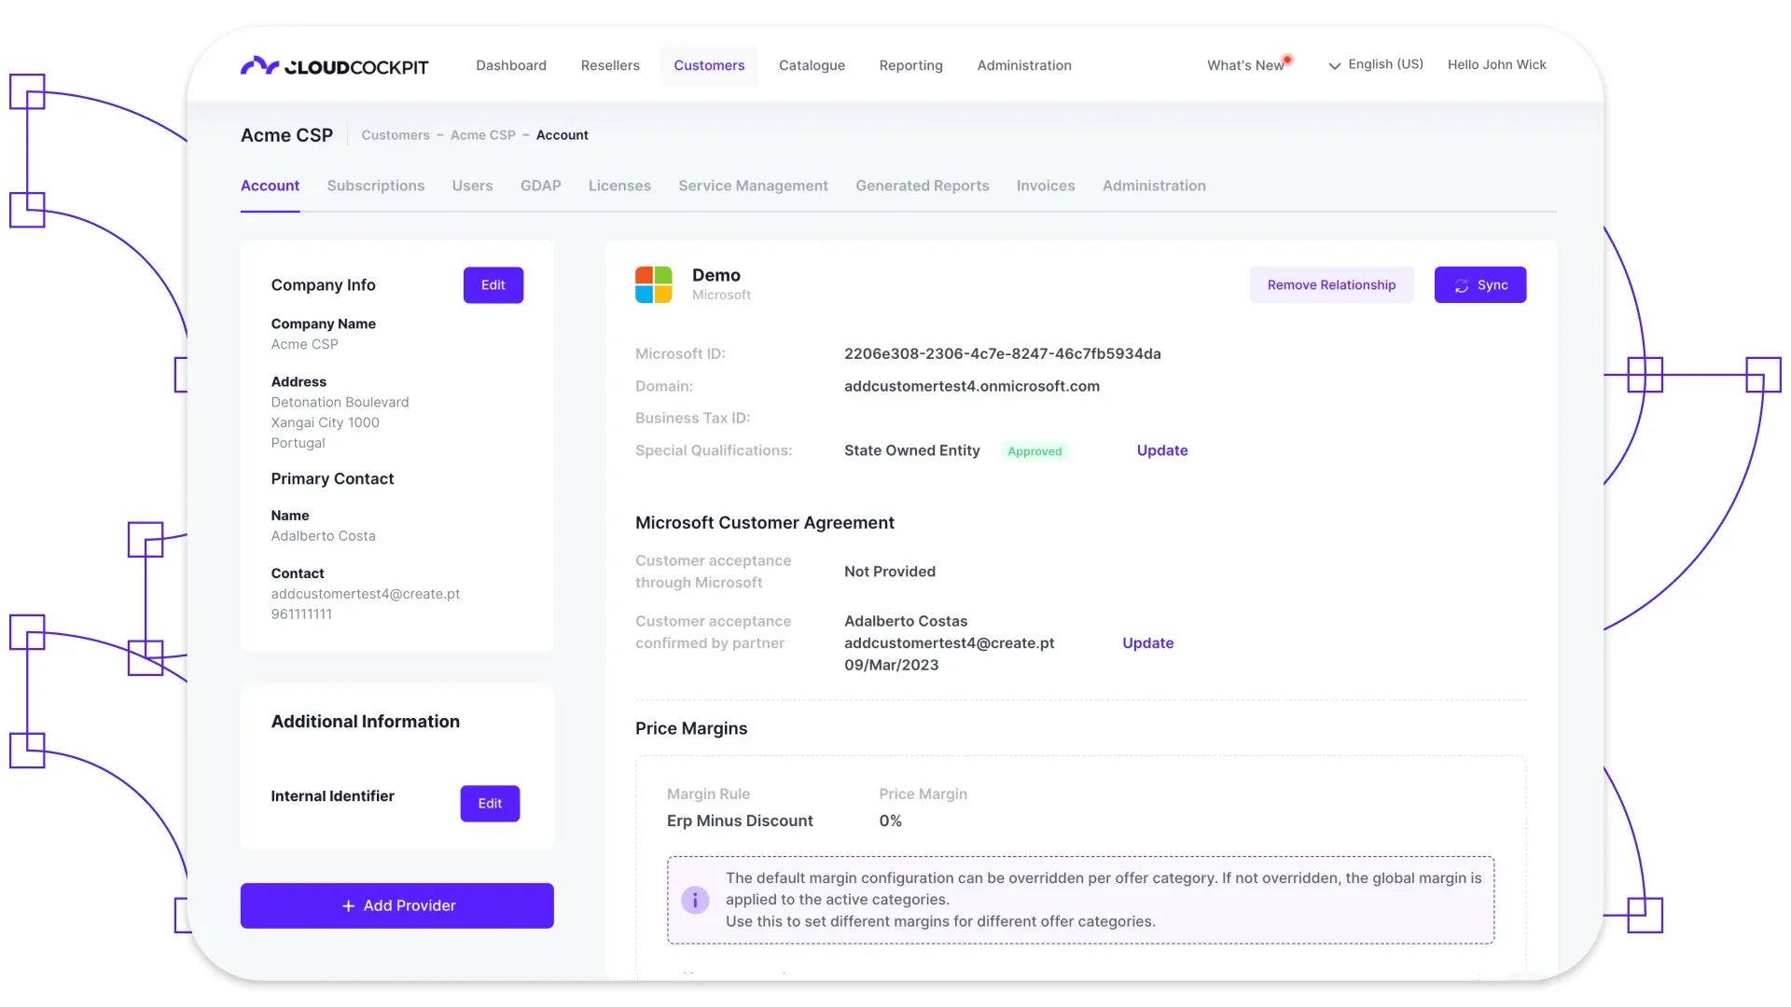This screenshot has height=1007, width=1791.
Task: Switch to the Service Management tab
Action: point(753,186)
